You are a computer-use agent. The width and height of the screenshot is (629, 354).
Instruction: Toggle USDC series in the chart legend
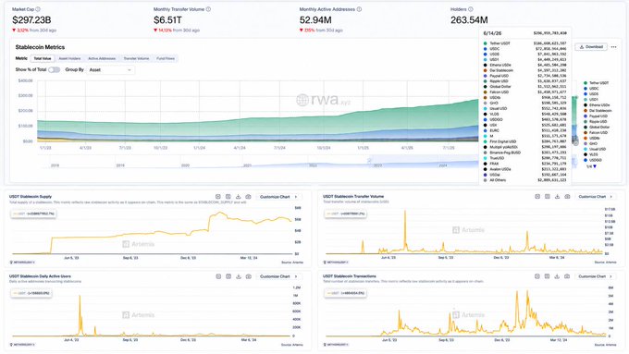click(x=591, y=89)
